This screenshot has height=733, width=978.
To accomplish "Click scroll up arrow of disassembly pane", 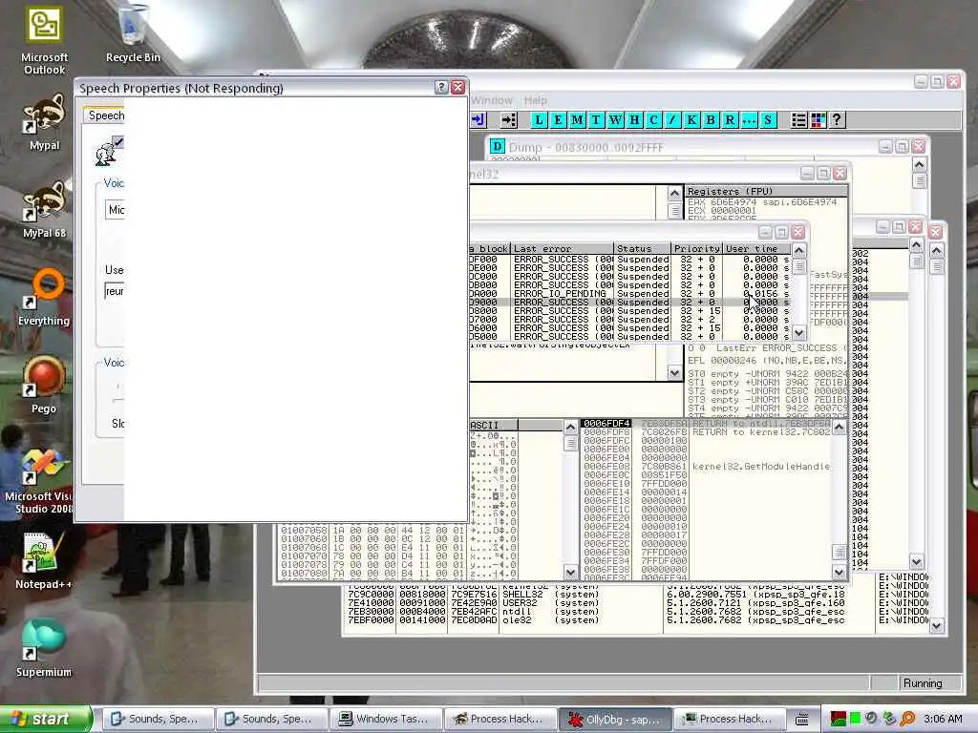I will [x=674, y=194].
